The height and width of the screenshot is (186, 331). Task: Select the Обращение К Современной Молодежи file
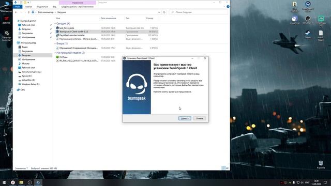[x=78, y=48]
